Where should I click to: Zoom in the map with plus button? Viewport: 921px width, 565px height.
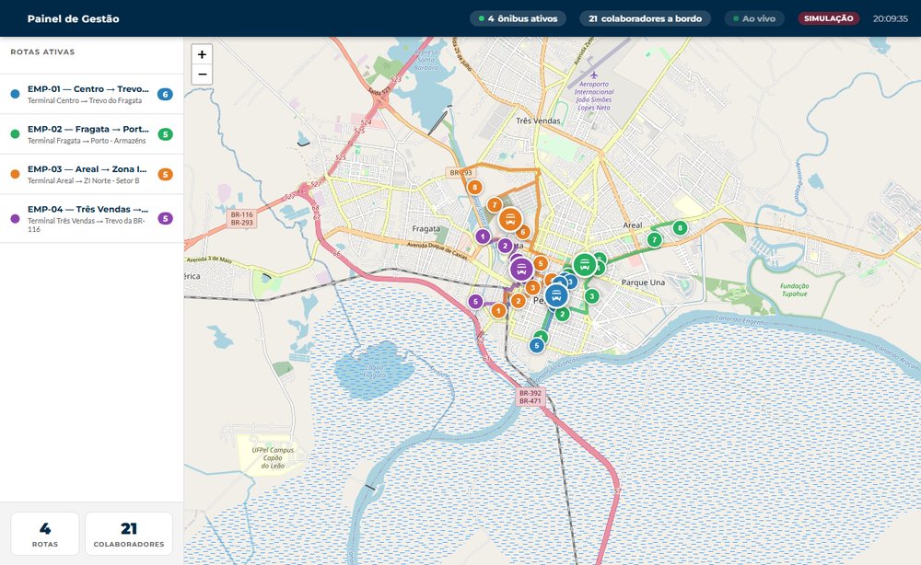tap(202, 54)
